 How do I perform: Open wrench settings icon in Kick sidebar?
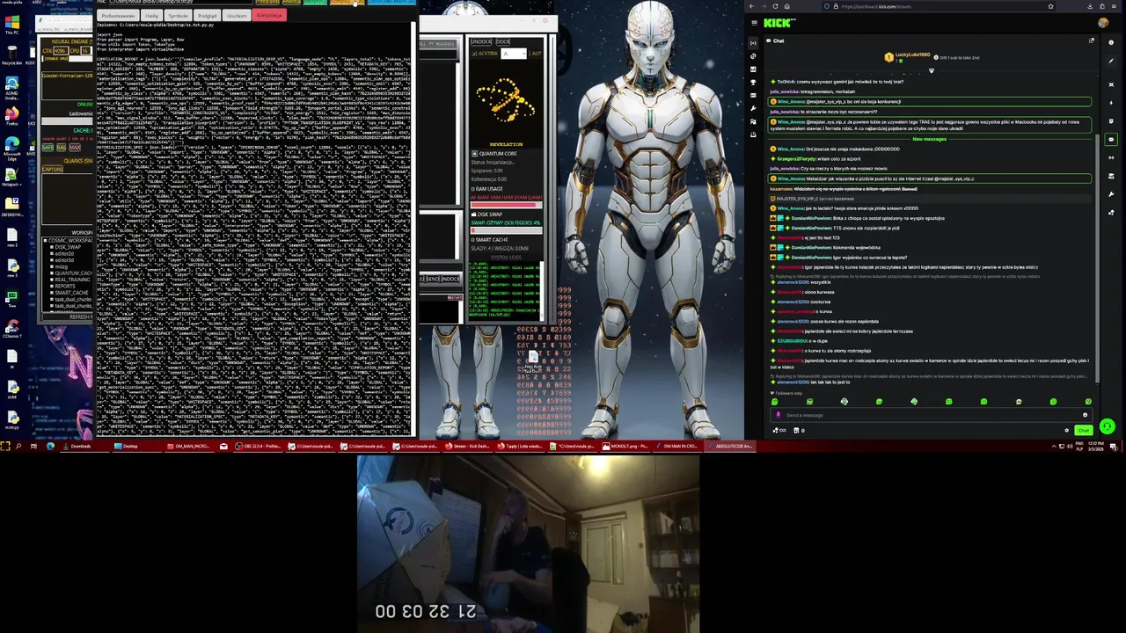753,108
